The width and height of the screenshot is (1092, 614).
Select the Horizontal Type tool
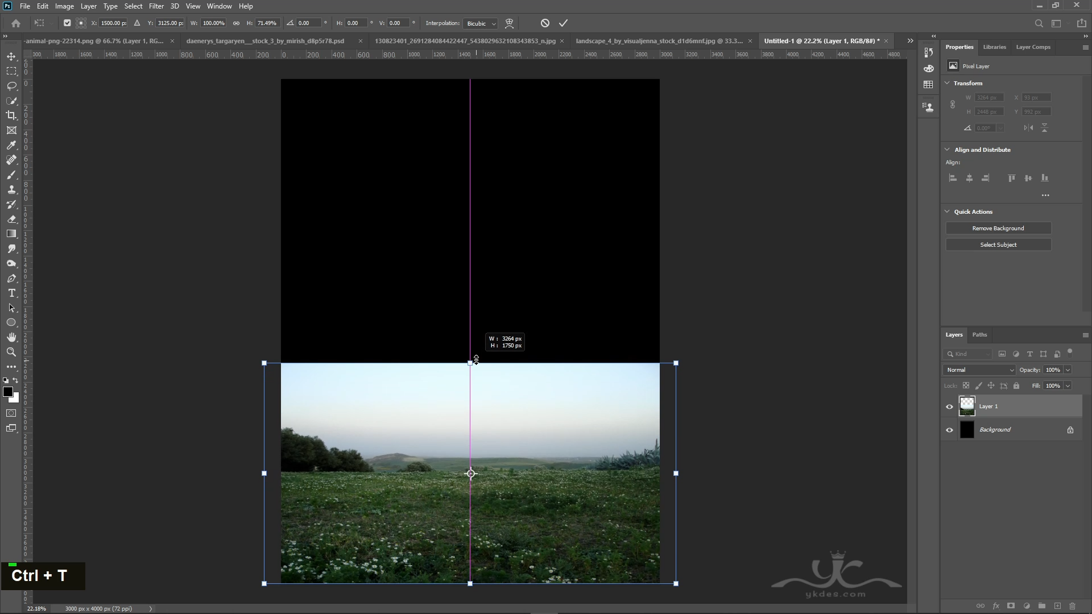(x=11, y=293)
